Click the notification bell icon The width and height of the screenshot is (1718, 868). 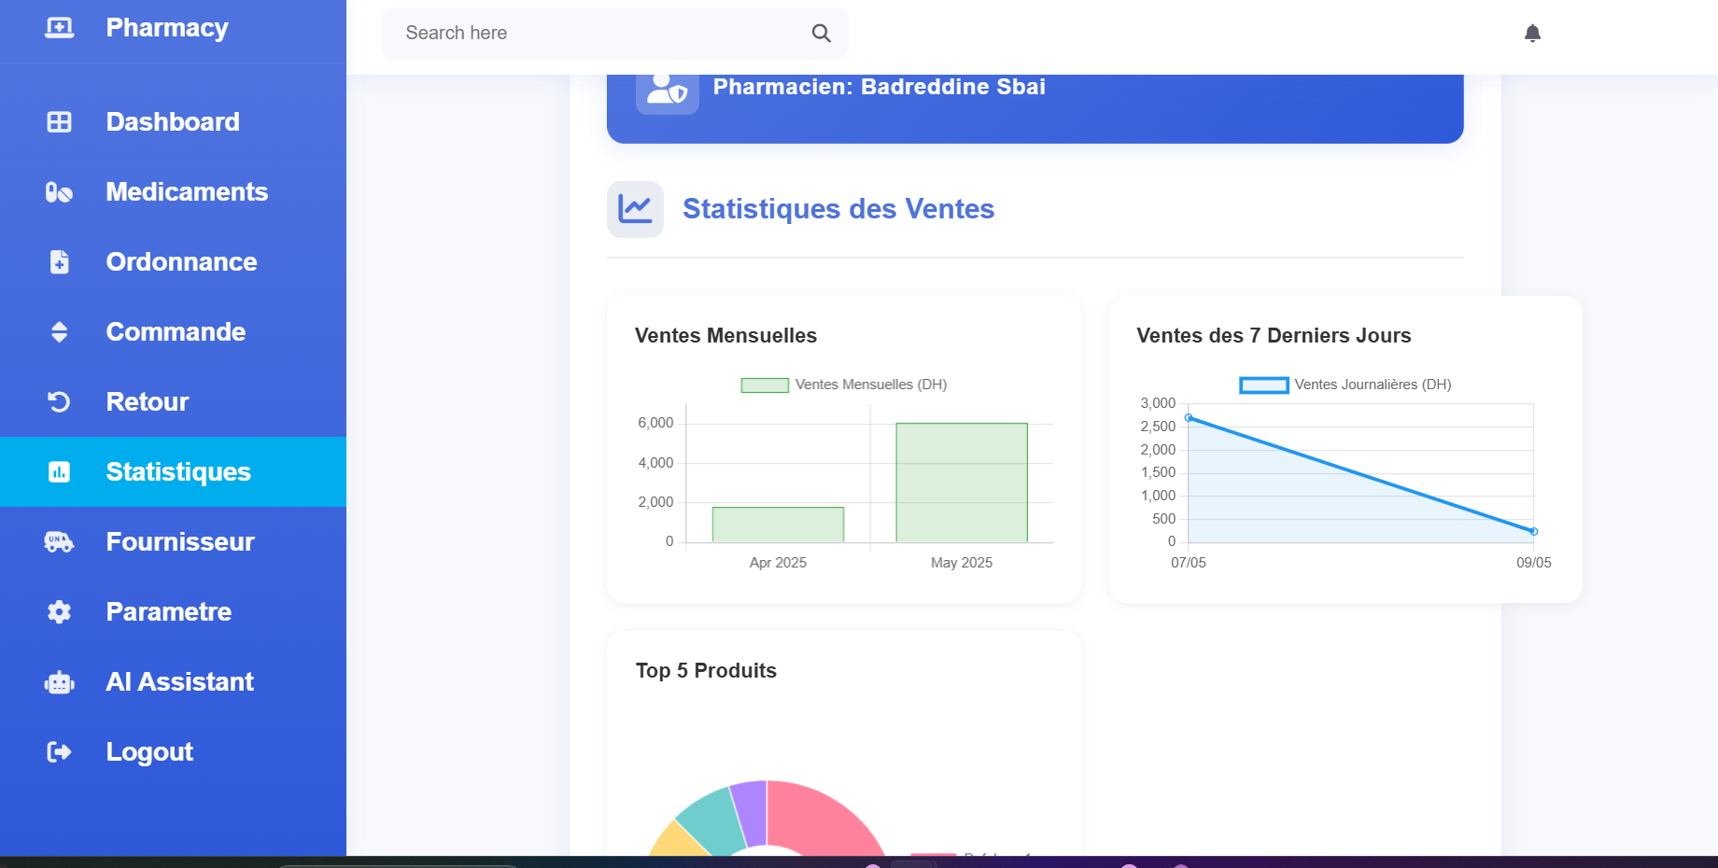tap(1532, 34)
